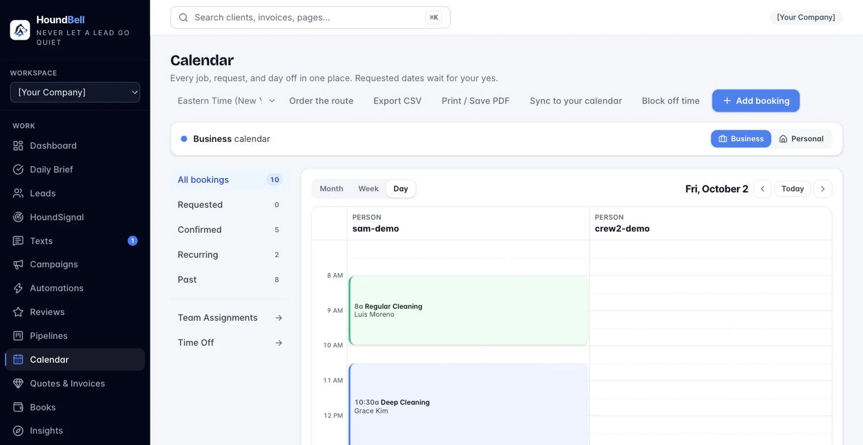Go to previous day with left chevron
The image size is (863, 445).
pos(762,189)
